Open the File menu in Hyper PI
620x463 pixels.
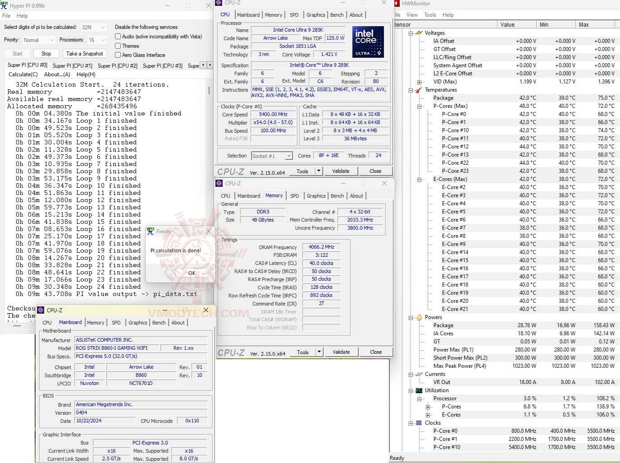point(6,16)
